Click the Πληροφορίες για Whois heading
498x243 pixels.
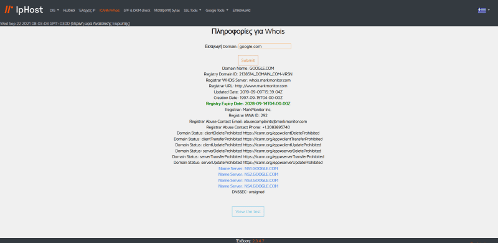248,31
